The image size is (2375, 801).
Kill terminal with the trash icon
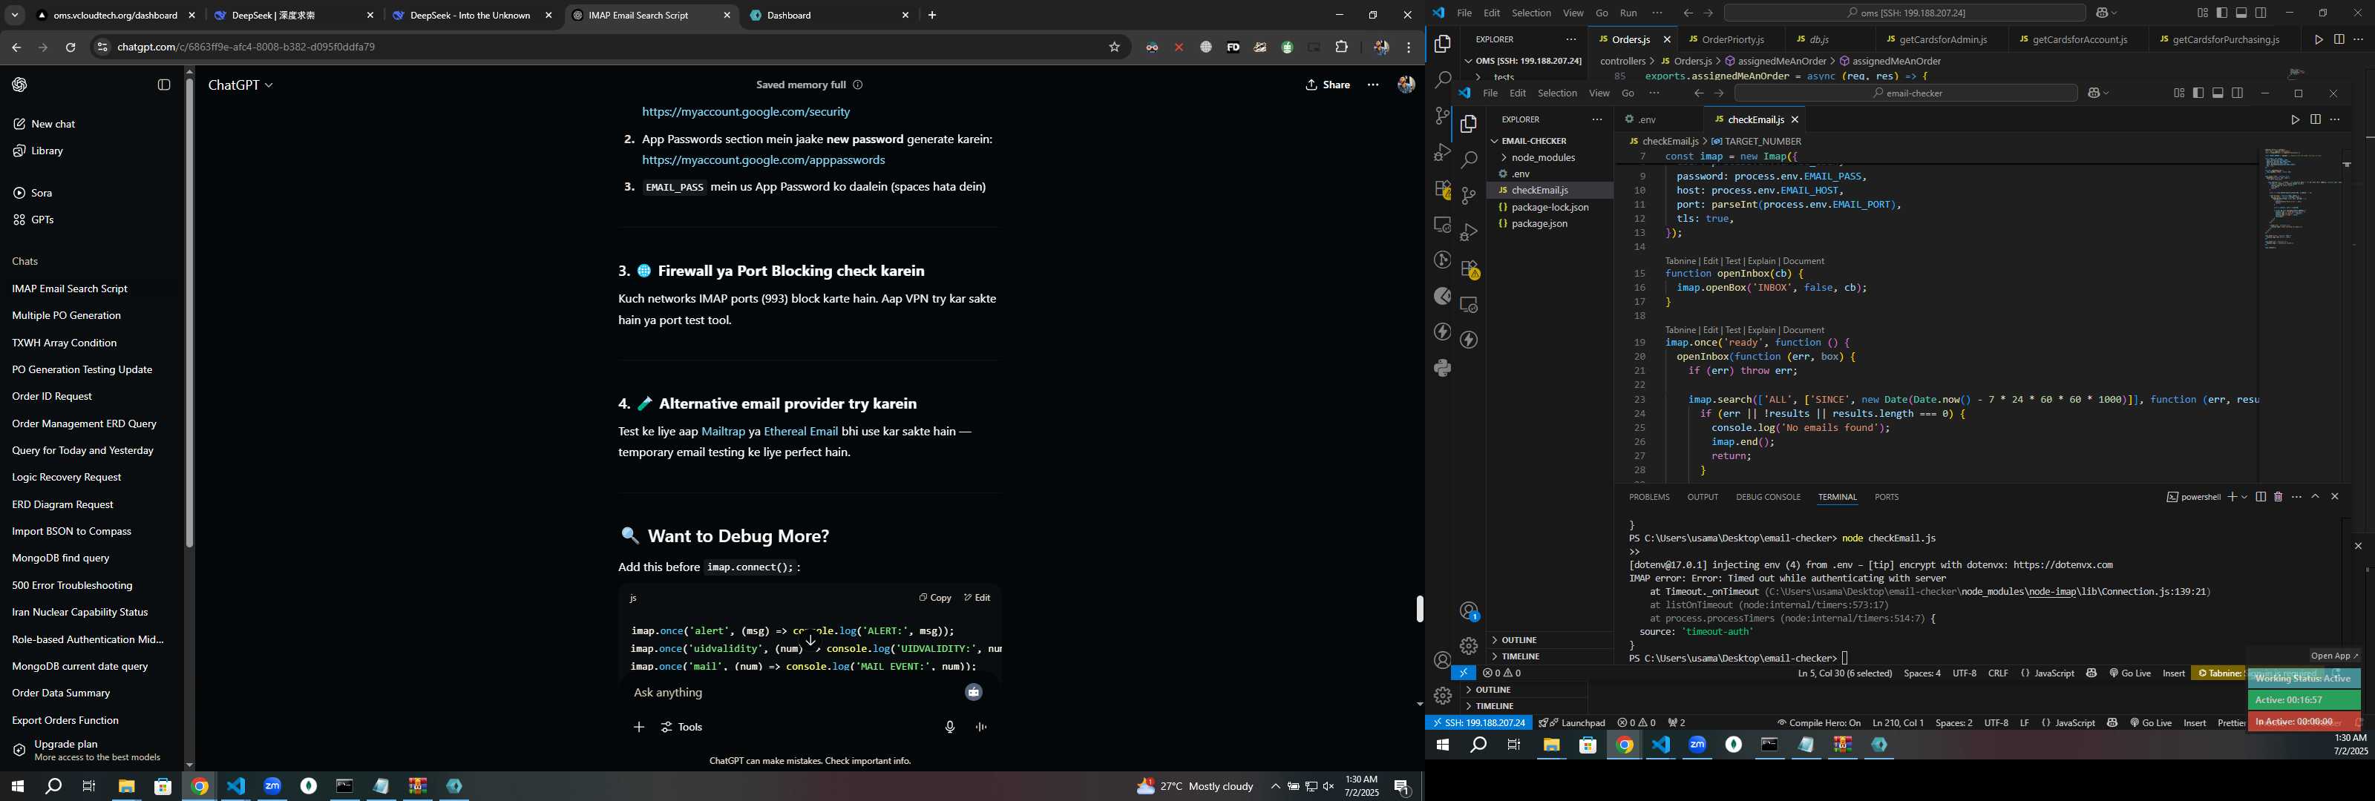2279,497
